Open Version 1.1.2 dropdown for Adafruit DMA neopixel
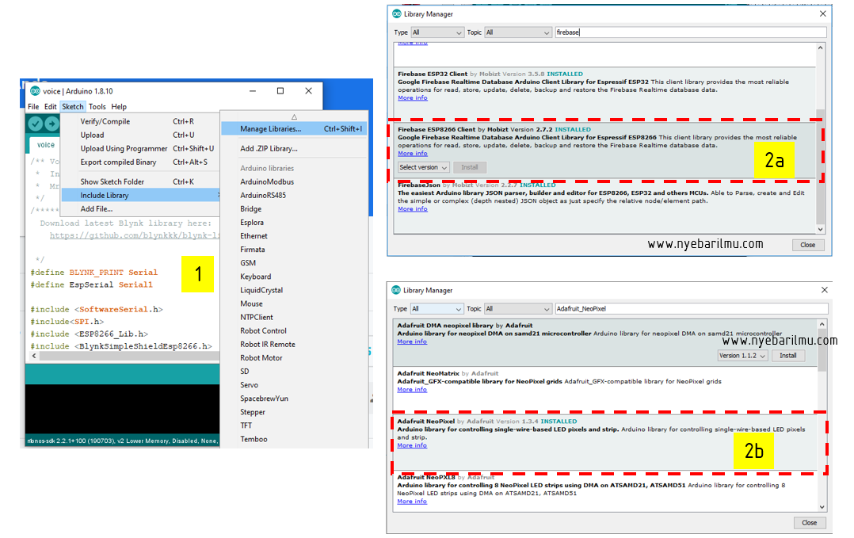 point(742,356)
